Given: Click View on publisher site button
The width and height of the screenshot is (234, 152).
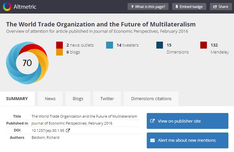Looking at the screenshot, I should (187, 121).
